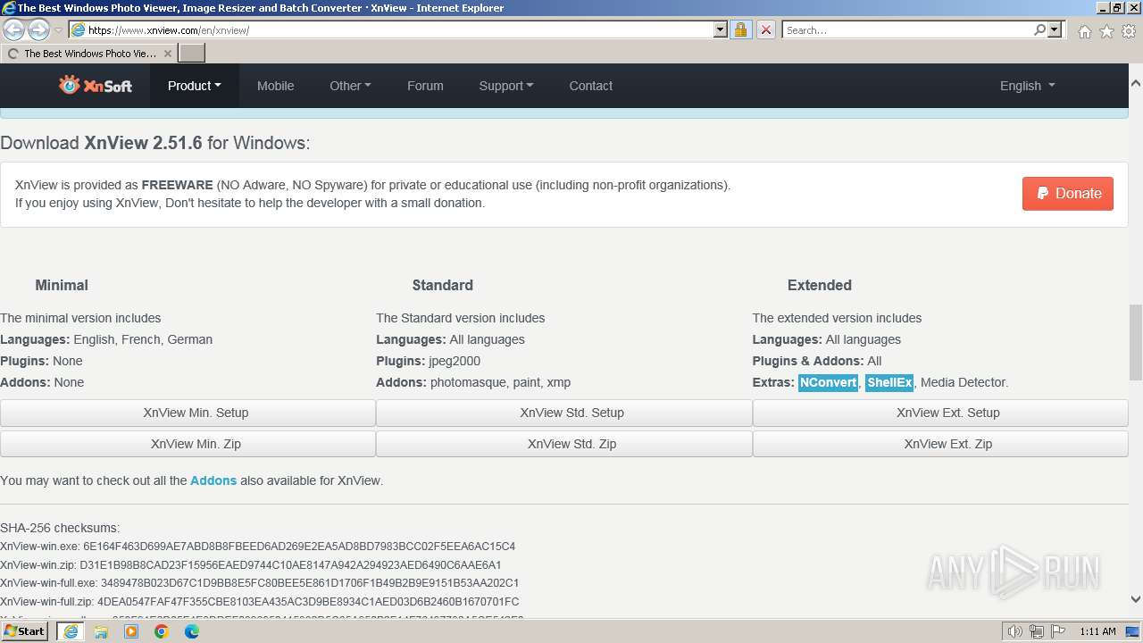
Task: Open the English language dropdown
Action: (x=1027, y=86)
